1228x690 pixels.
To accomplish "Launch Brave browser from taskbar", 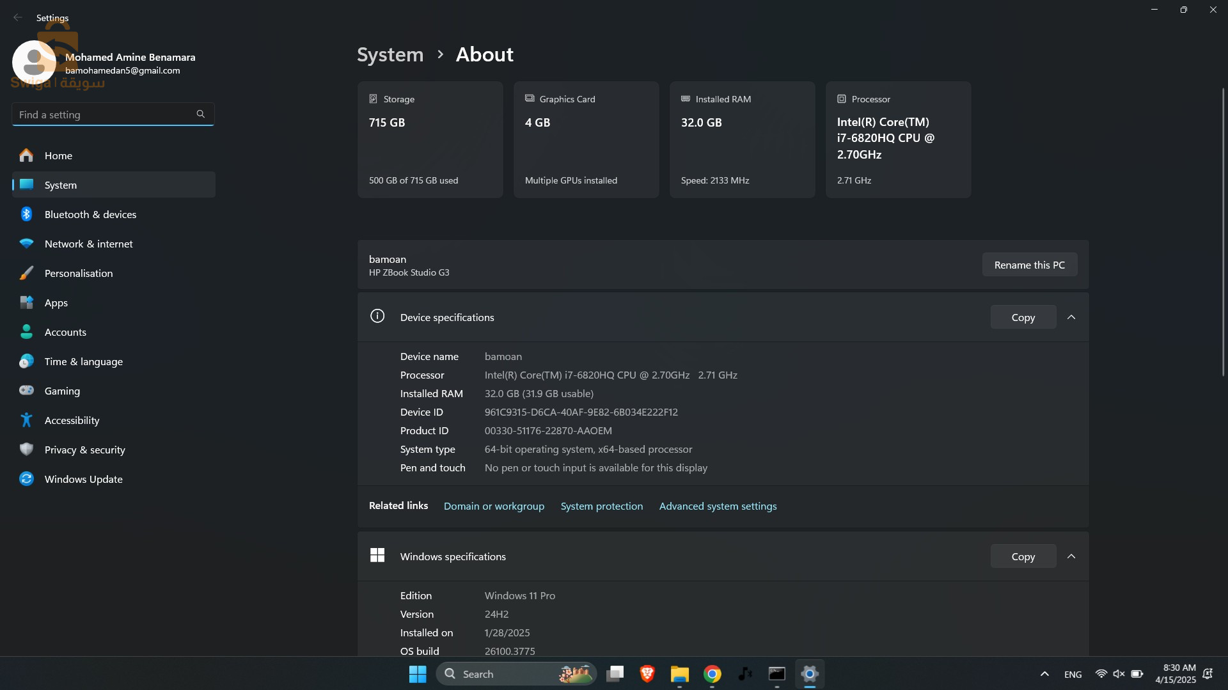I will tap(647, 674).
